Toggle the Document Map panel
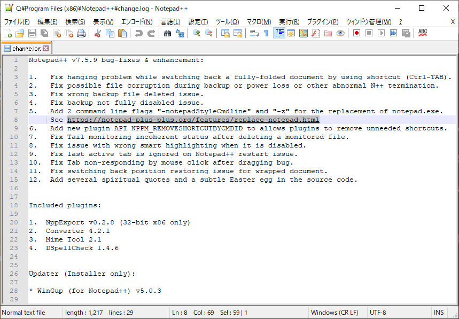459x319 pixels. (x=302, y=33)
